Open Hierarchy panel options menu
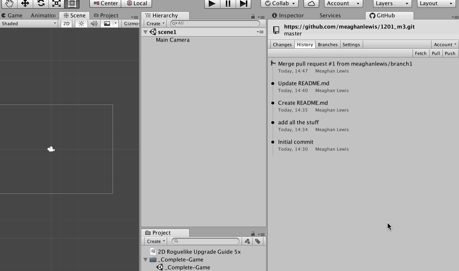 click(262, 17)
